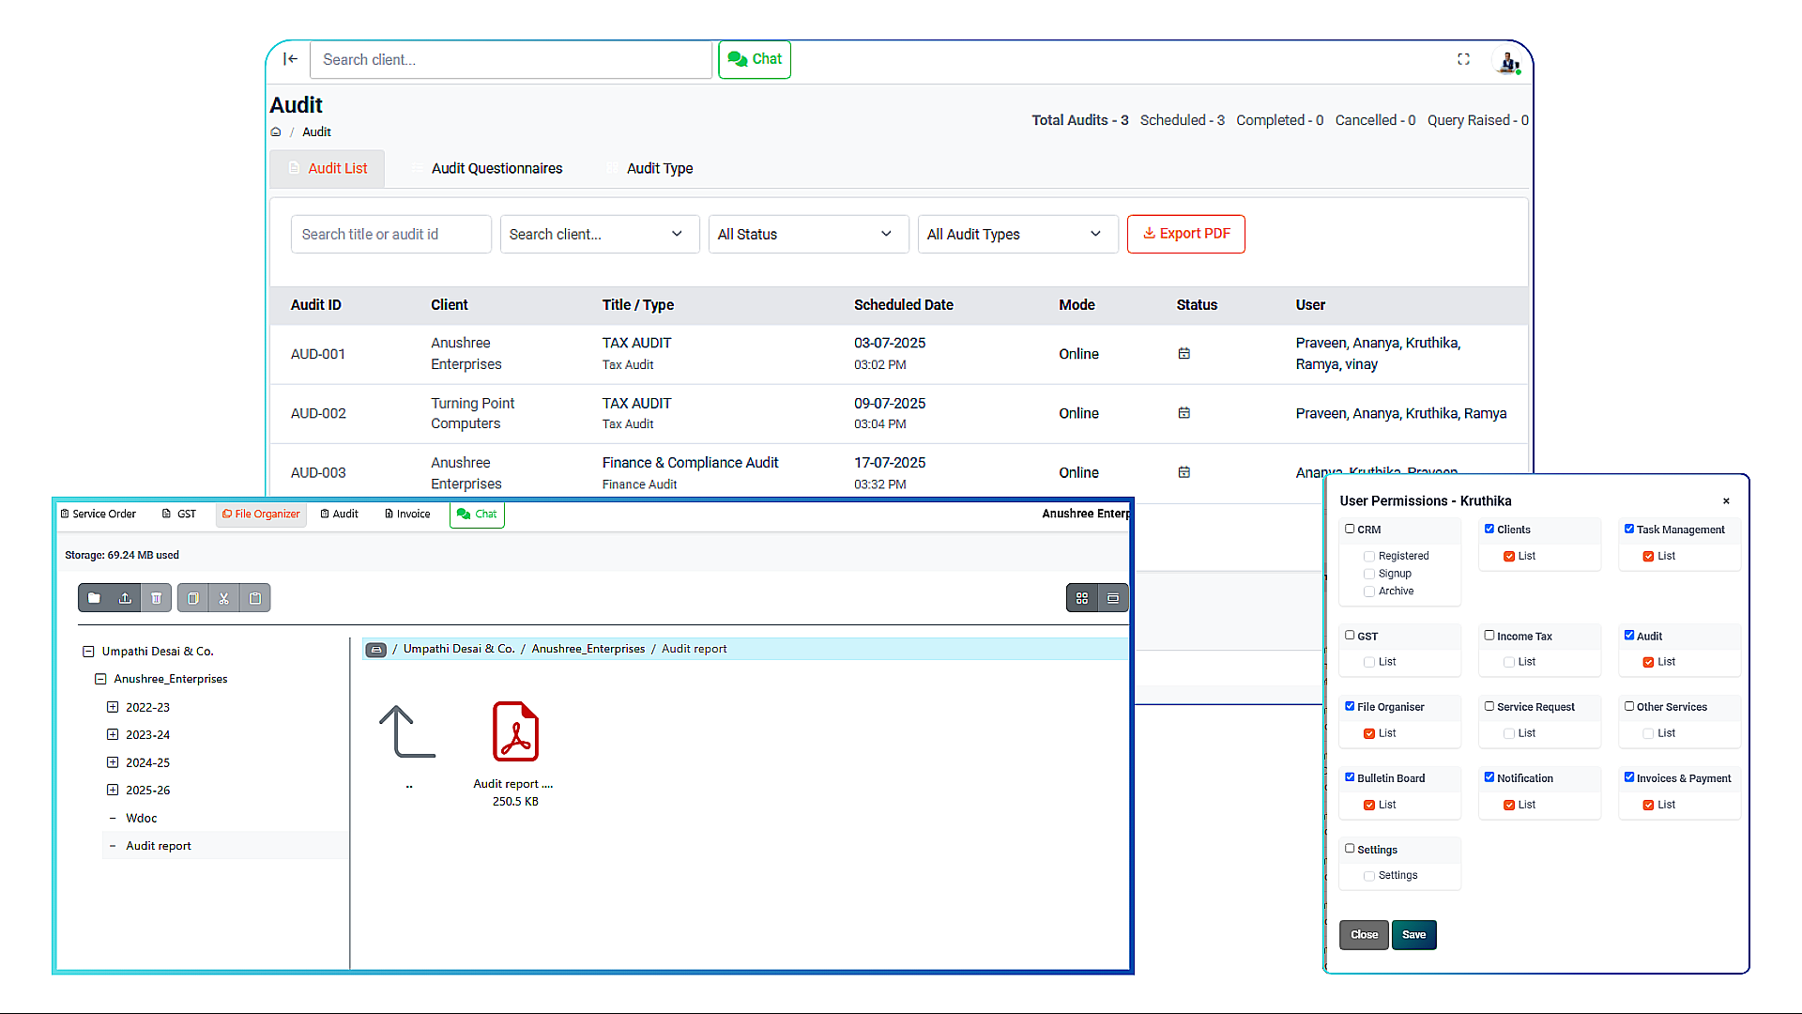The width and height of the screenshot is (1802, 1014).
Task: Click the Cut (scissors) icon in File Organizer
Action: click(224, 597)
